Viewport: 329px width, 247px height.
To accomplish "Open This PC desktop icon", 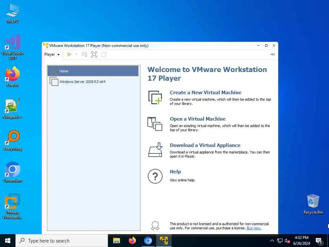I will coord(13,14).
